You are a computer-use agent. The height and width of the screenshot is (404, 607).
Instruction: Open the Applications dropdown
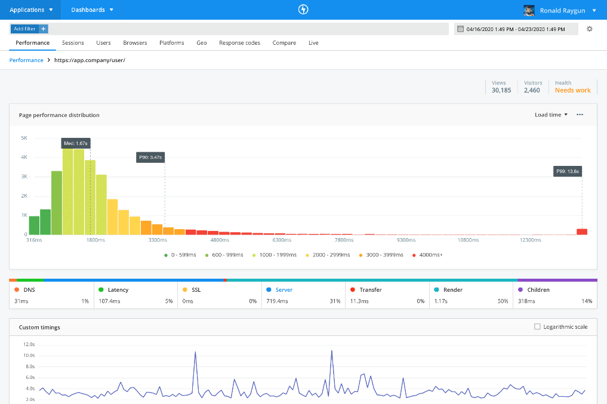point(31,10)
